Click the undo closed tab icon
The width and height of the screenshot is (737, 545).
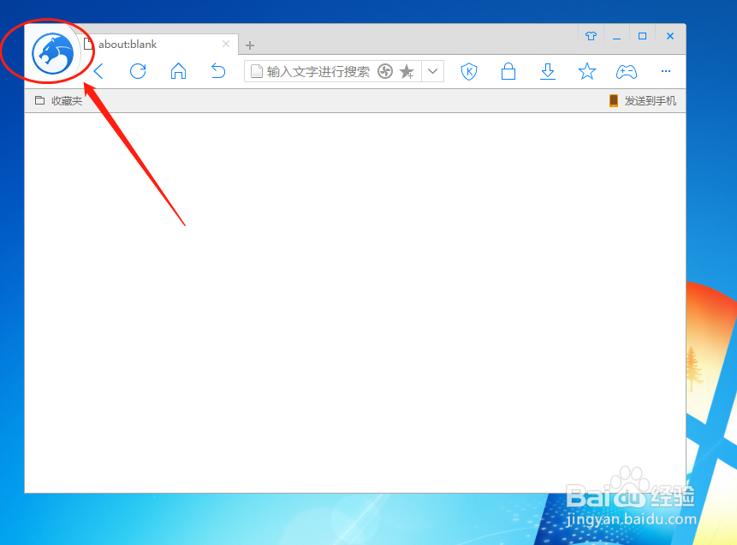[218, 71]
